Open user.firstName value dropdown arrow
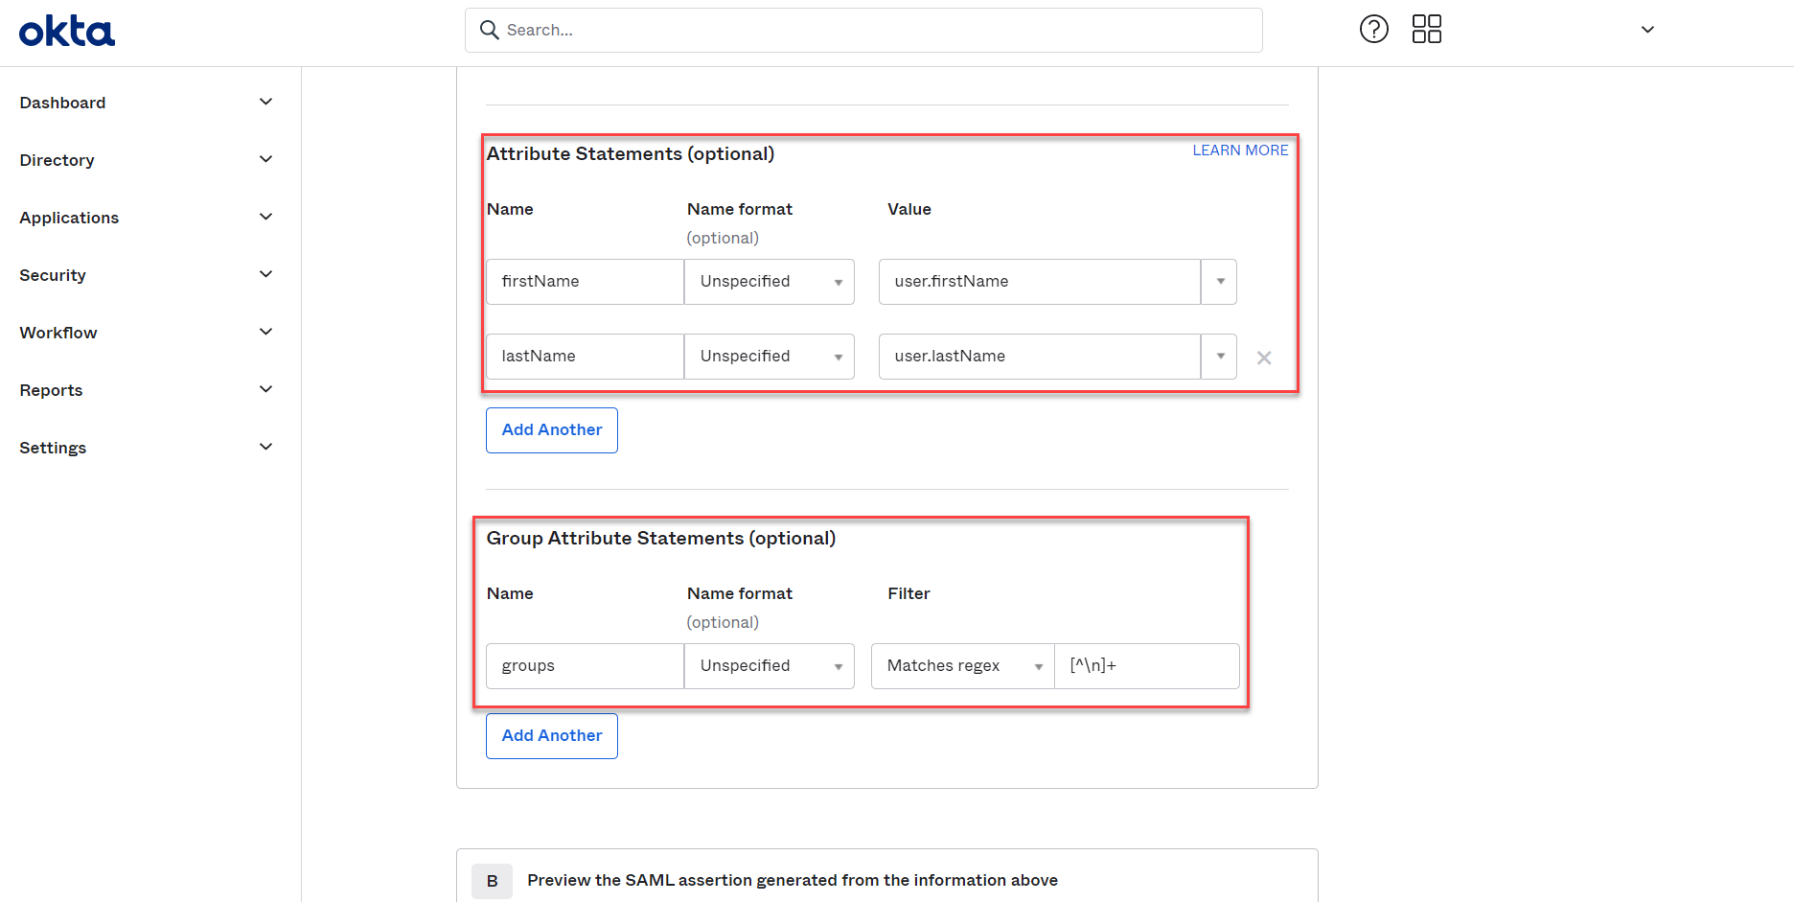 tap(1219, 282)
